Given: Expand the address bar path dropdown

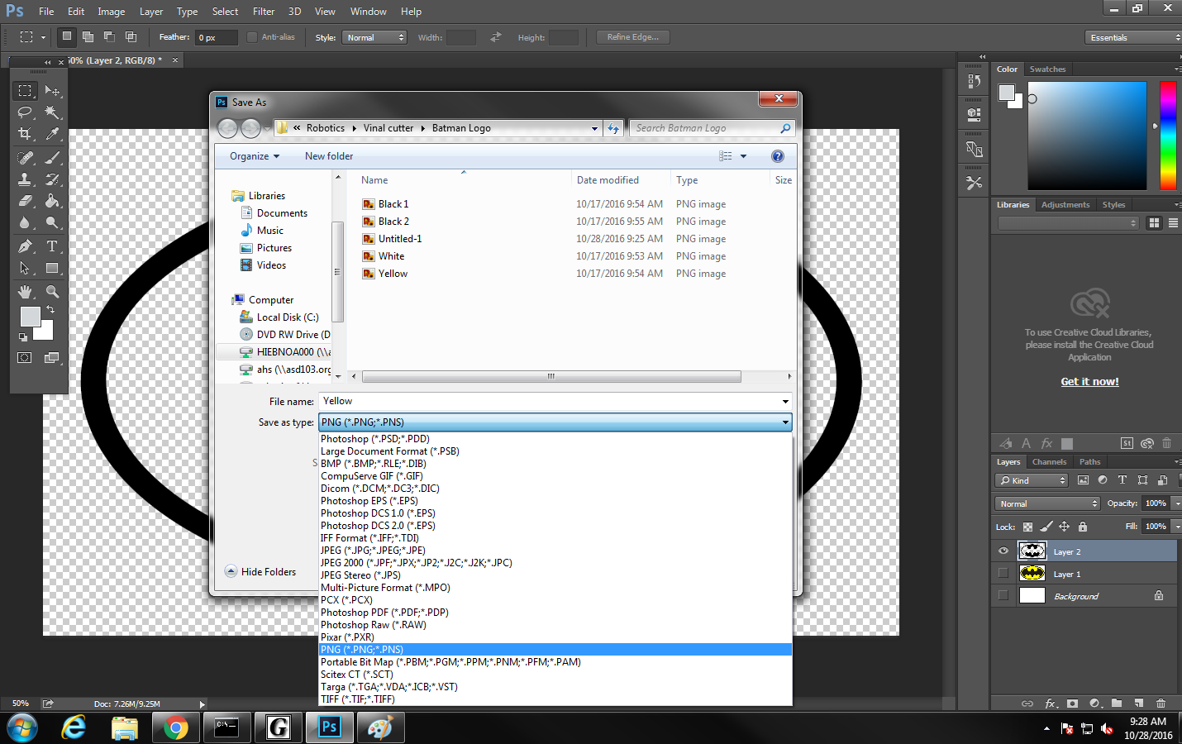Looking at the screenshot, I should pos(594,128).
